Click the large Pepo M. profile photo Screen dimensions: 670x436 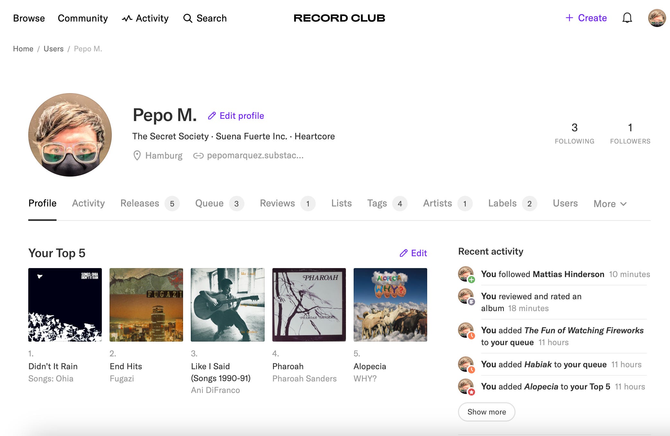pos(70,135)
